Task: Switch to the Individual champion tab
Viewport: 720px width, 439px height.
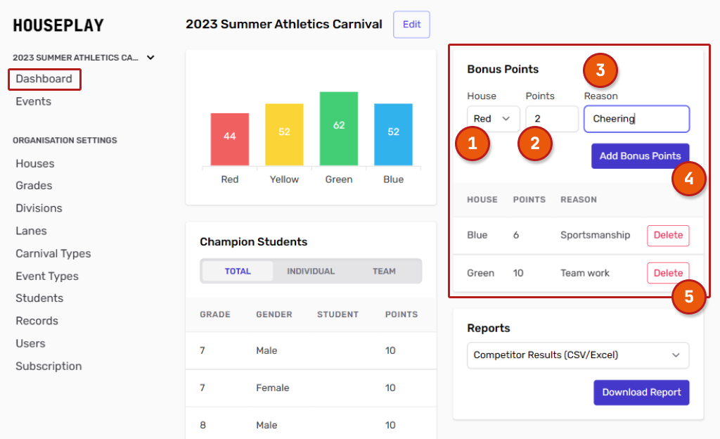Action: click(x=311, y=271)
